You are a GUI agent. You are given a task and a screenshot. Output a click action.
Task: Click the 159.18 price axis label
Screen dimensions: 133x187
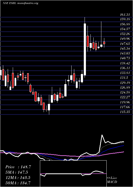click(125, 19)
